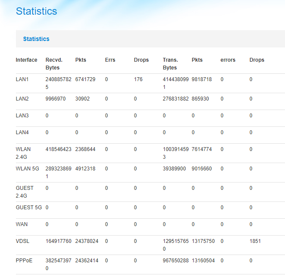The image size is (285, 277).
Task: Click PPPoE transmitted packets 13160504
Action: (203, 261)
